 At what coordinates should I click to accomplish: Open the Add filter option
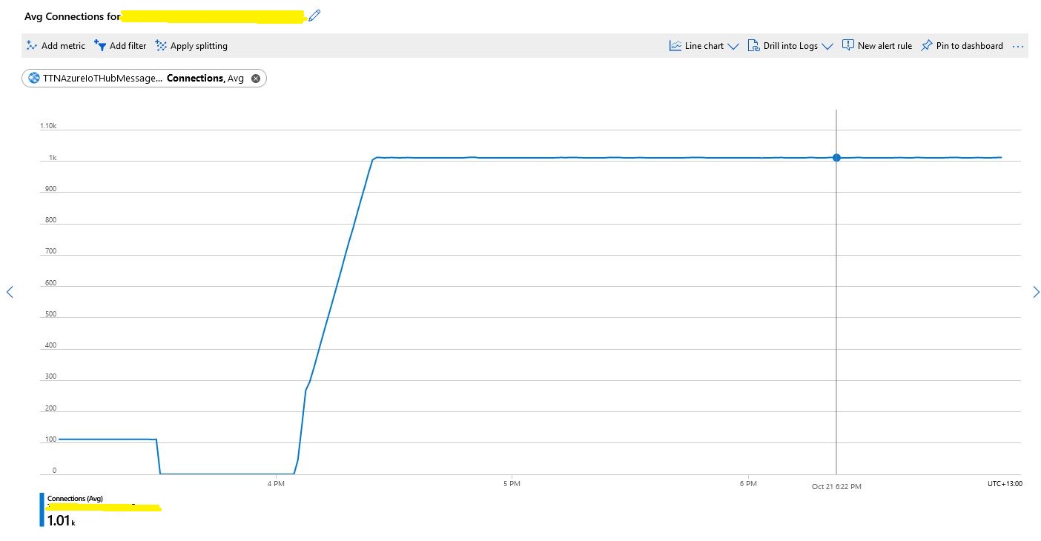[120, 46]
